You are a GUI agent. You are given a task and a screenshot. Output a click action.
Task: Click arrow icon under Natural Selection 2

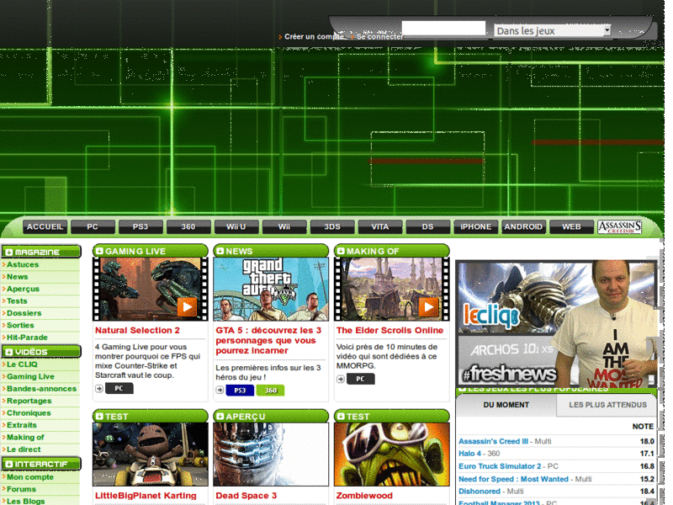pos(99,388)
